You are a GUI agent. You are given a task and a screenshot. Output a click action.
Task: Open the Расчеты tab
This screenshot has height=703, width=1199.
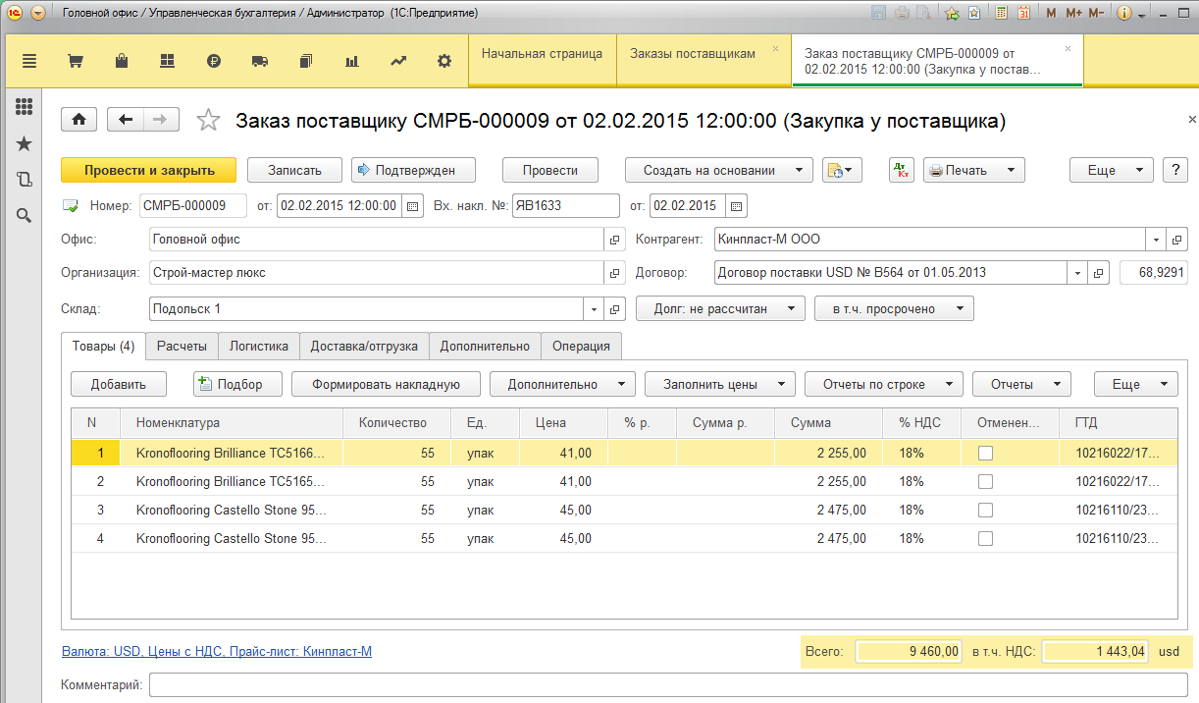(x=182, y=346)
